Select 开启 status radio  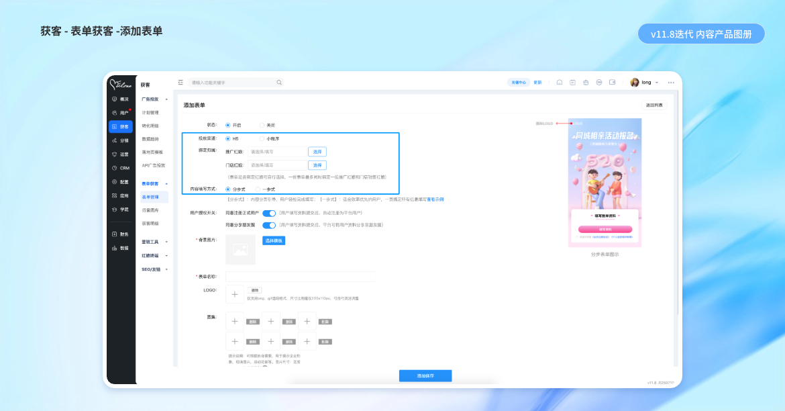228,126
